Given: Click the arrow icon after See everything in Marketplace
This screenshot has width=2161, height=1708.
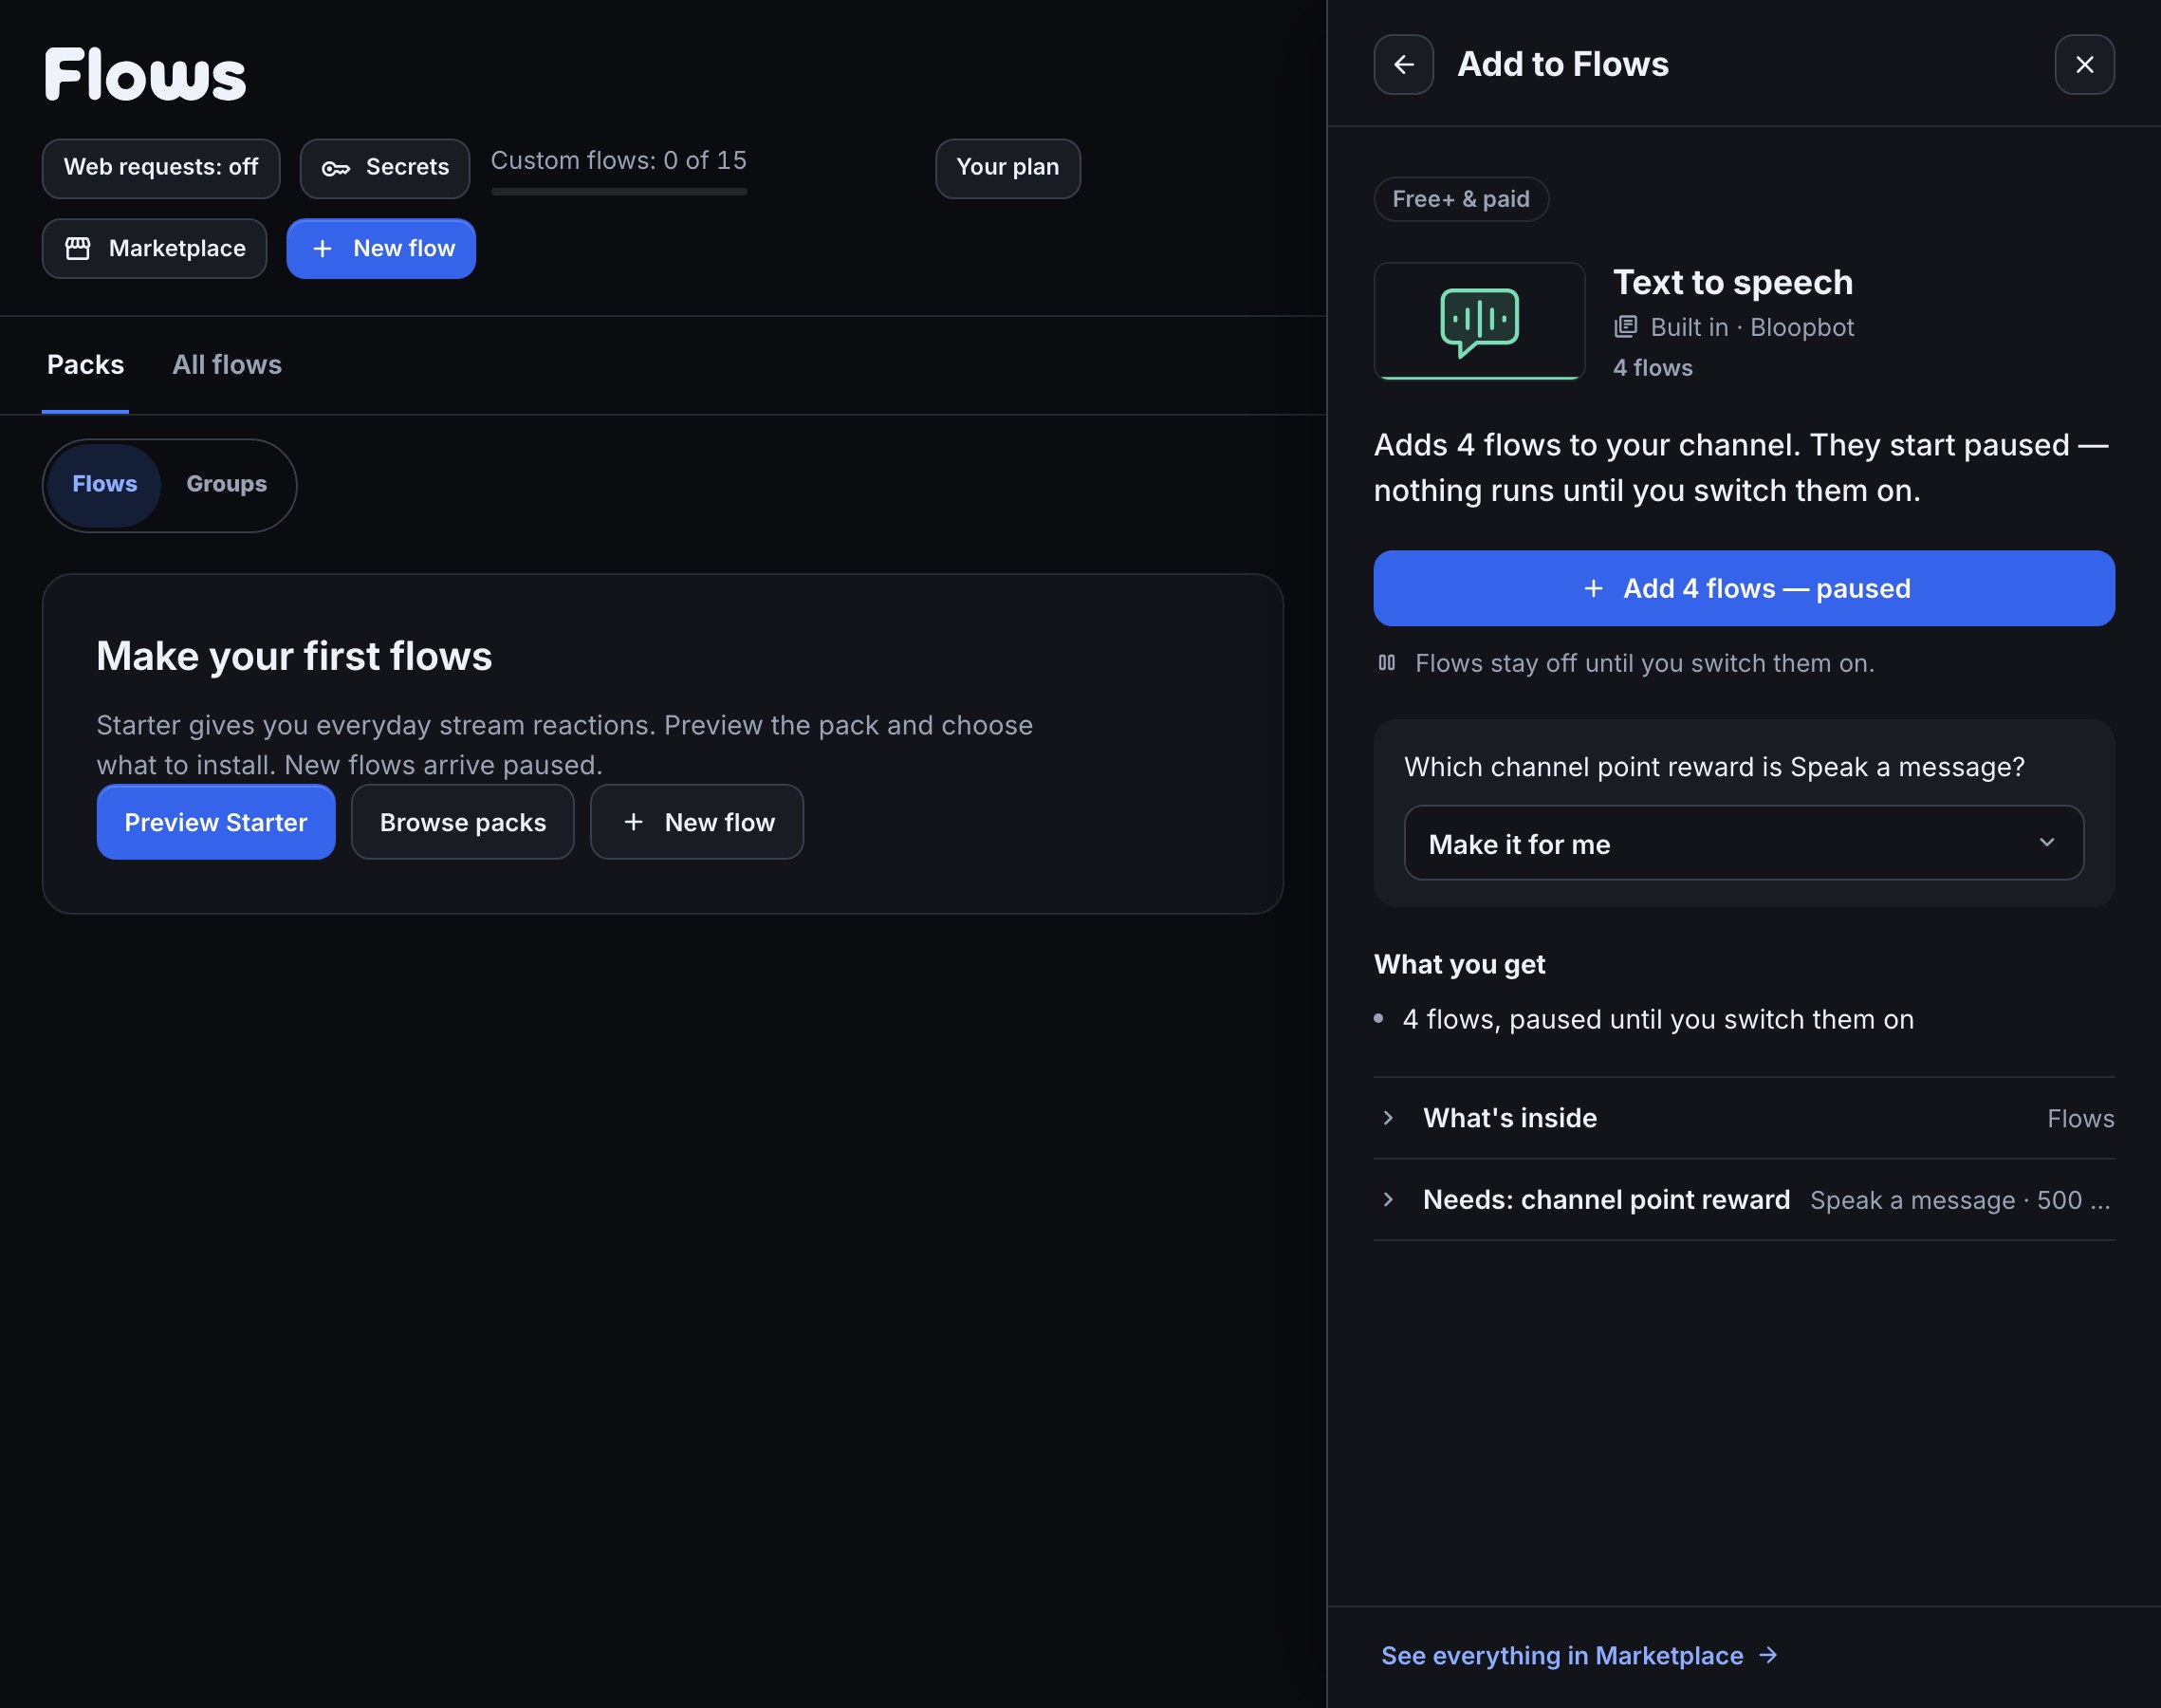Looking at the screenshot, I should [1768, 1655].
